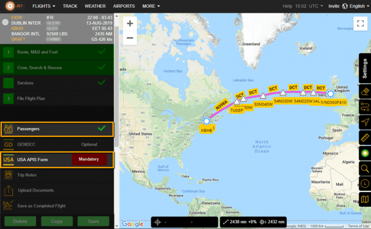Screen dimensions: 371x229
Task: Zoom out the map with minus button
Action: [x=130, y=38]
